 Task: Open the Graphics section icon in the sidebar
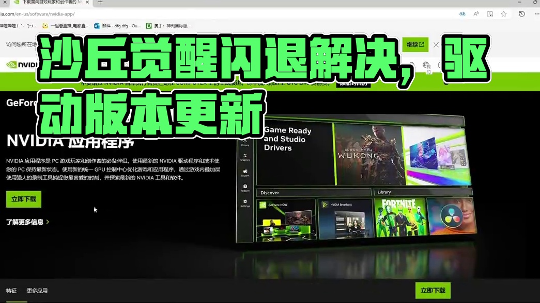tap(245, 155)
